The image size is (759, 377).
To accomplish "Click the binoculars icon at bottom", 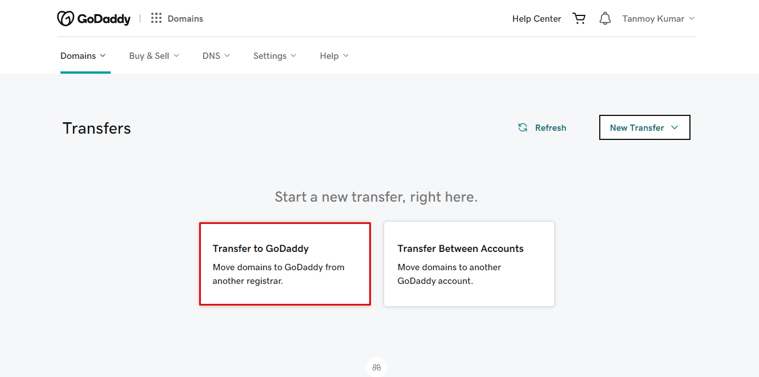I will (x=377, y=367).
